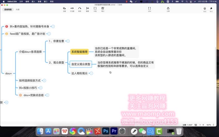The image size is (219, 137).
Task: Open the 窗口 menu
Action: click(46, 2)
